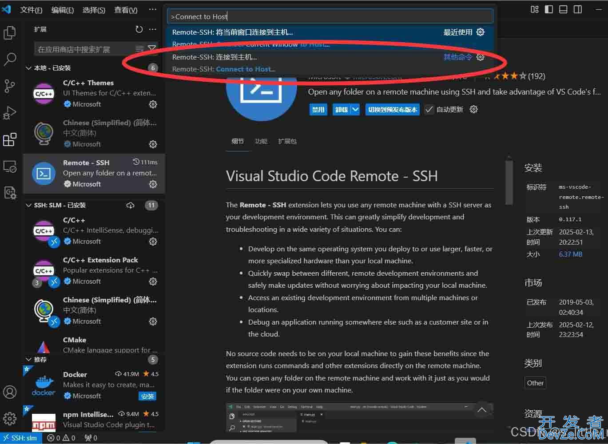Open Remote Explorer view
This screenshot has height=444, width=608.
10,166
